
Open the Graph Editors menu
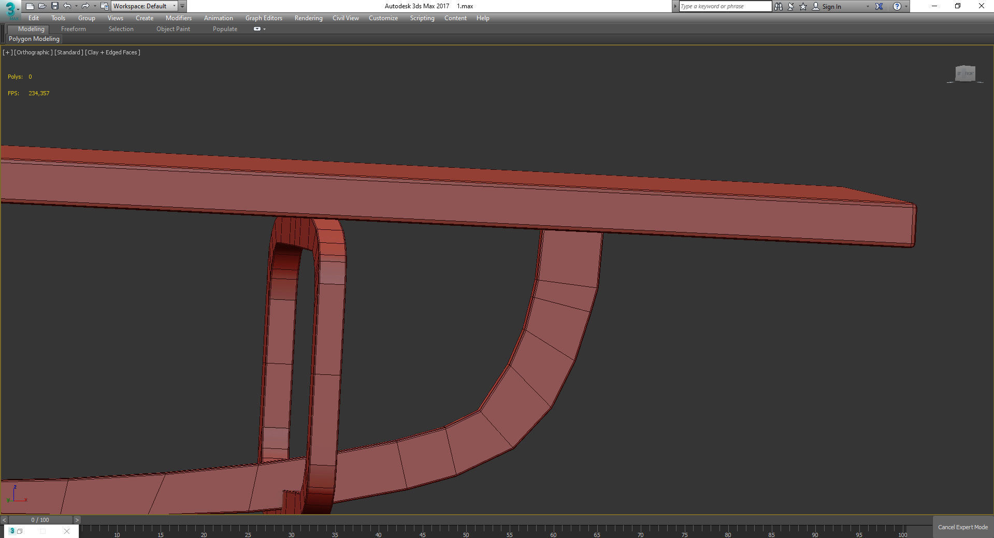pos(264,18)
